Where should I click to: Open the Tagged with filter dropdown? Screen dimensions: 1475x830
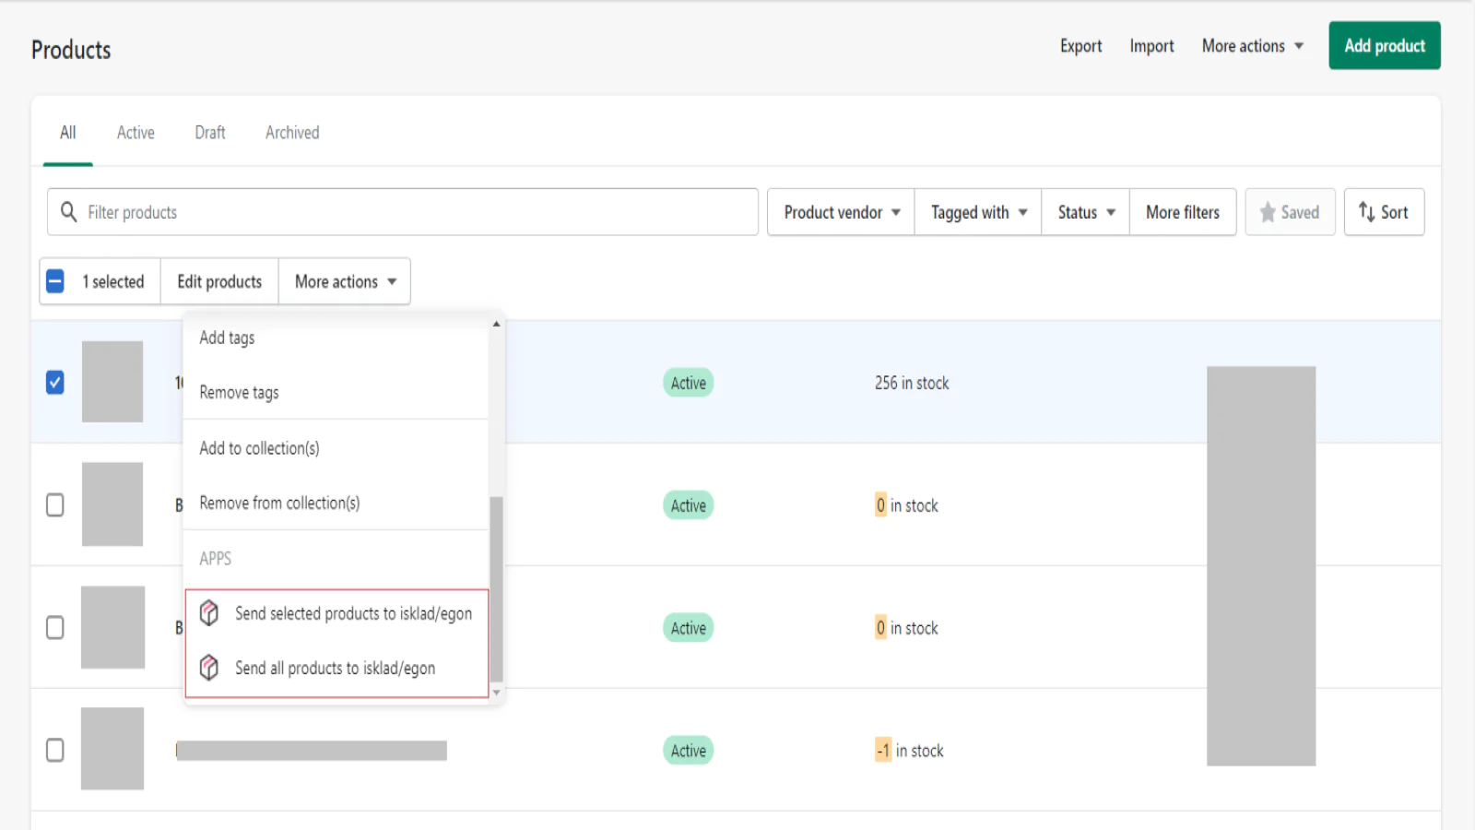point(978,212)
